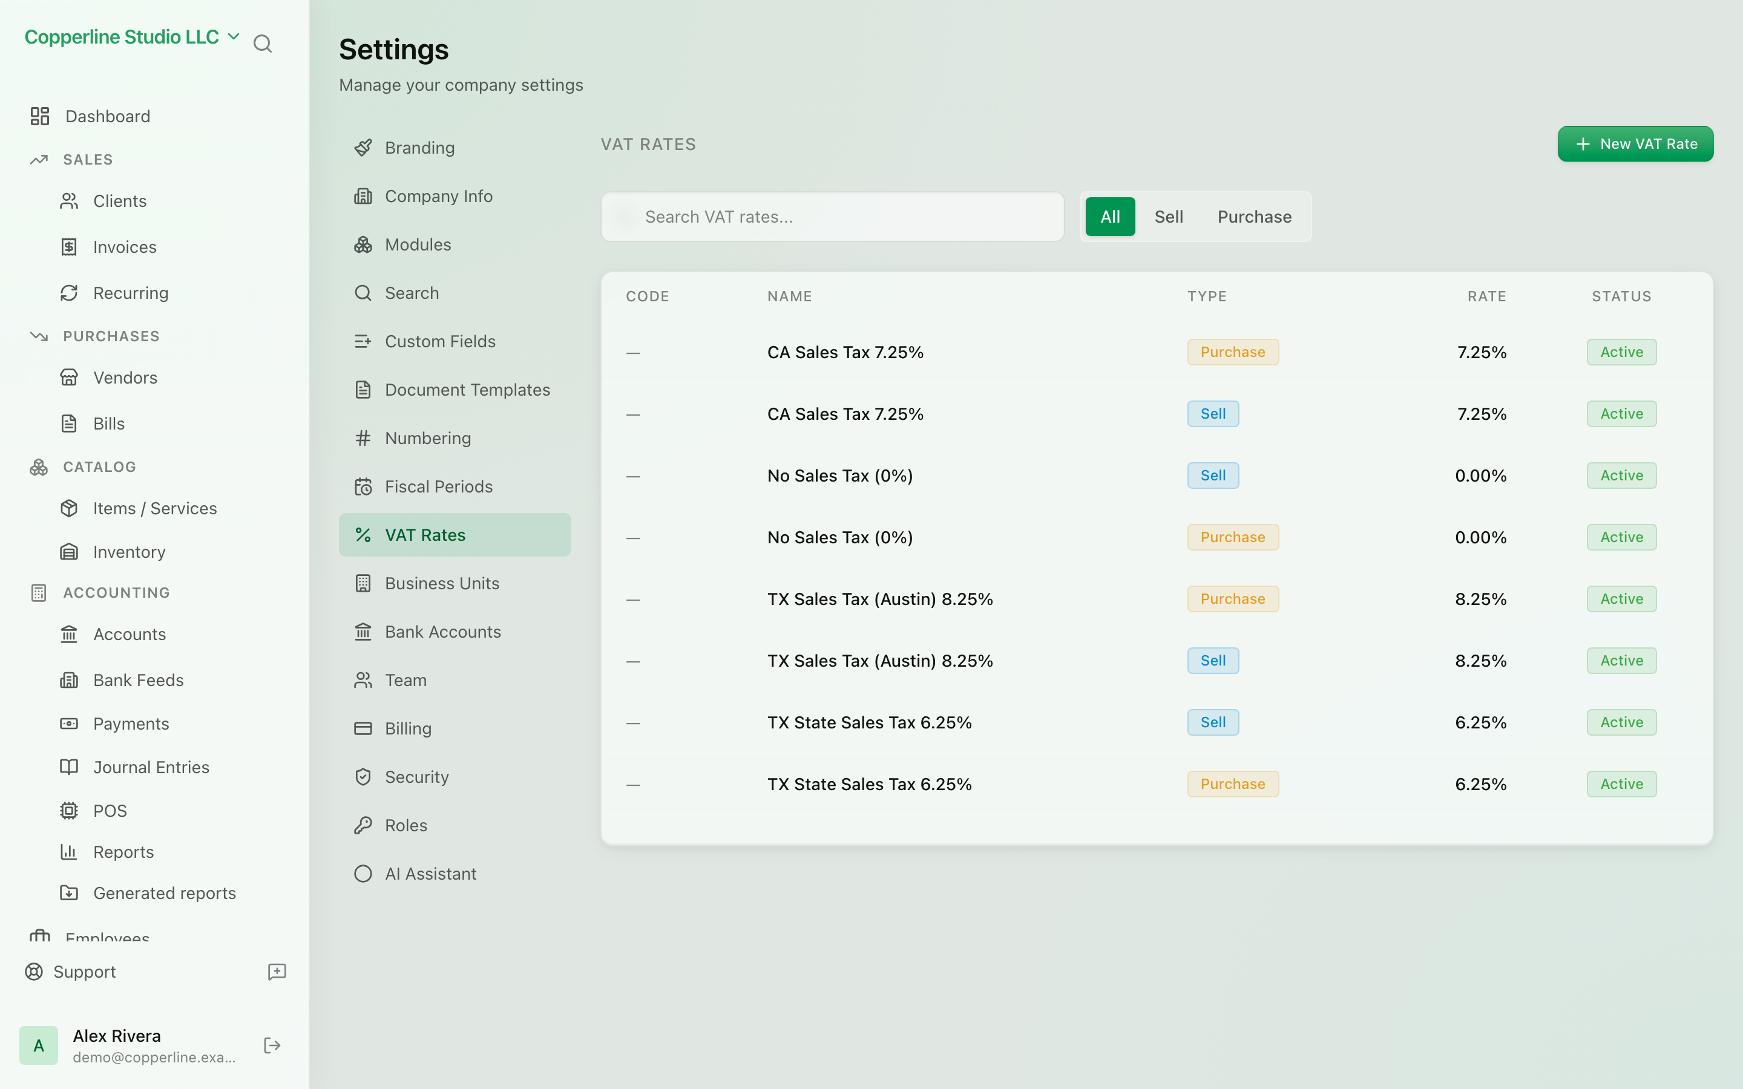Click the Security shield icon
This screenshot has height=1089, width=1743.
(x=363, y=777)
